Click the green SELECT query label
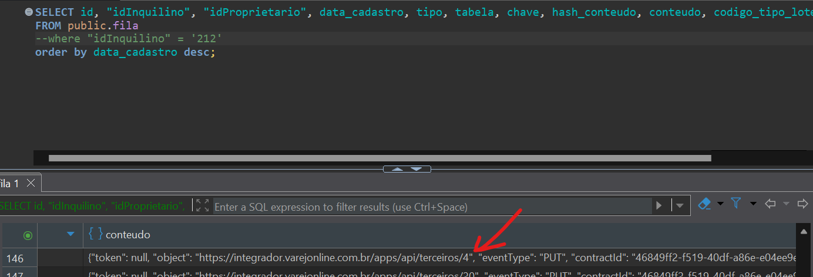Image resolution: width=813 pixels, height=277 pixels. 93,206
